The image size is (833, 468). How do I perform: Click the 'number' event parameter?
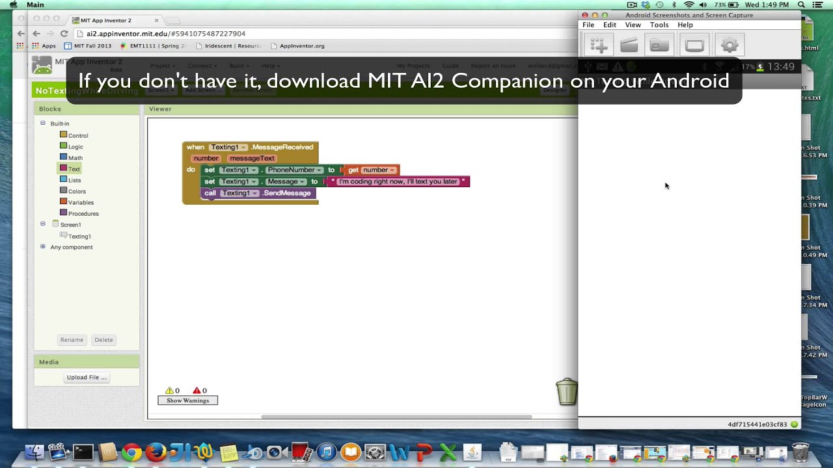point(206,158)
